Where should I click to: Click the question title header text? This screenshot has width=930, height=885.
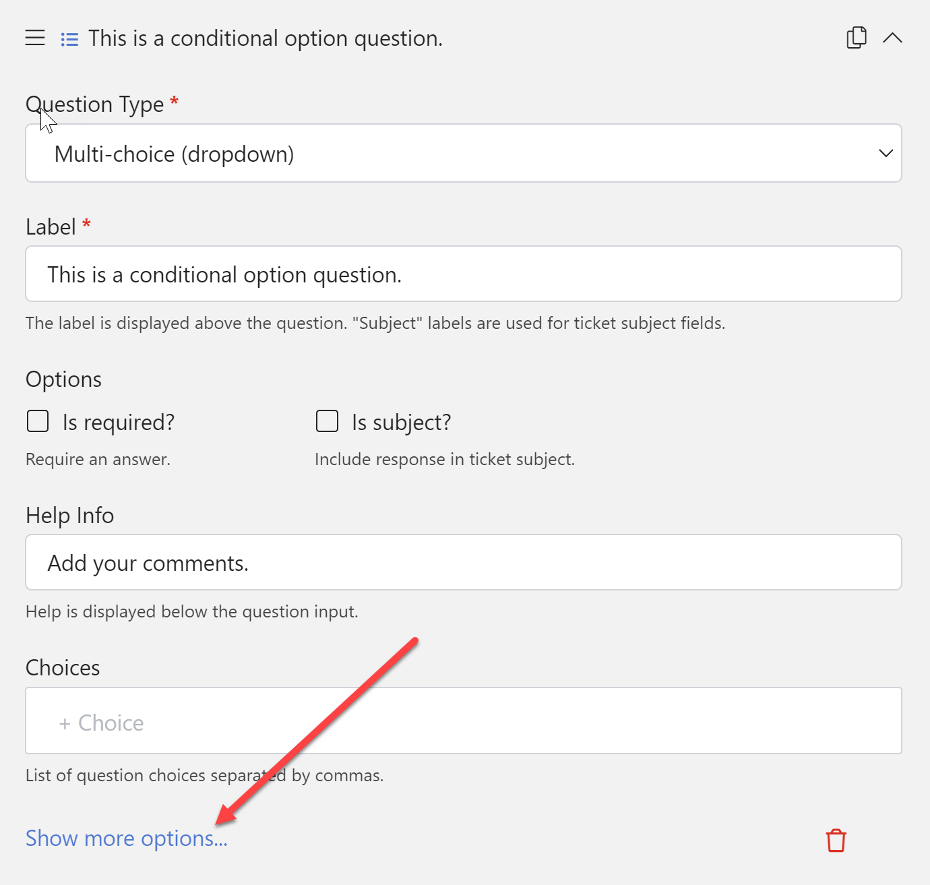[266, 38]
